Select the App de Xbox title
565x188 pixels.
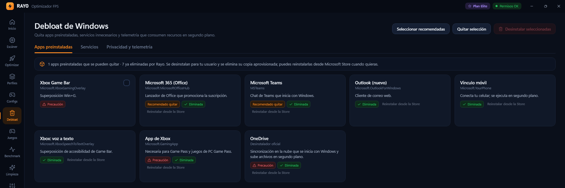click(x=158, y=139)
